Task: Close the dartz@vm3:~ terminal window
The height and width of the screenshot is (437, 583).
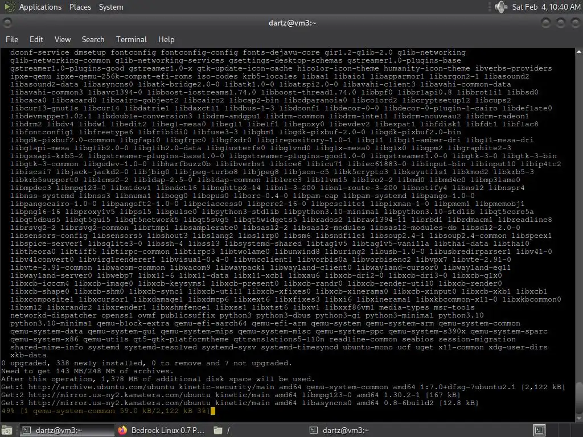Action: coord(574,23)
